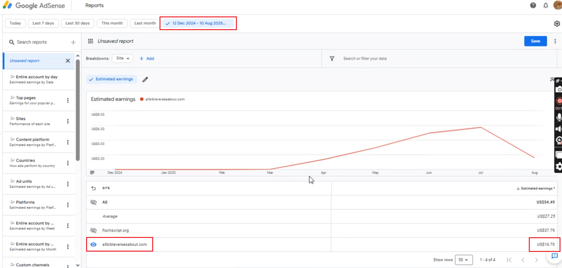The height and width of the screenshot is (268, 562).
Task: Open the notifications bell
Action: click(546, 5)
